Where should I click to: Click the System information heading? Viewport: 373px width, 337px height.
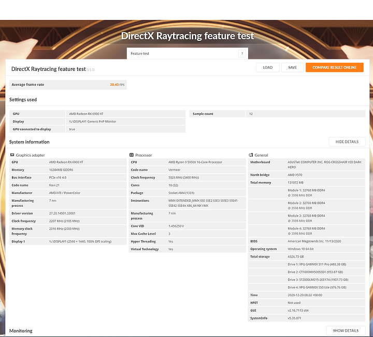[x=29, y=142]
